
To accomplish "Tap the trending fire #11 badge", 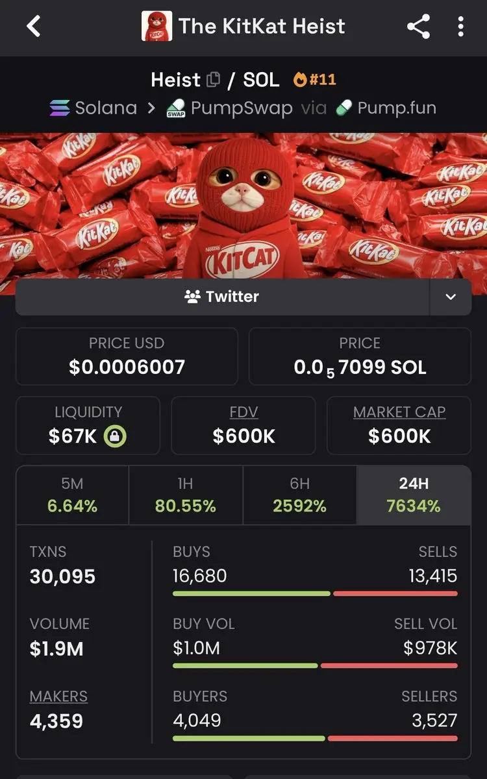I will coord(315,80).
